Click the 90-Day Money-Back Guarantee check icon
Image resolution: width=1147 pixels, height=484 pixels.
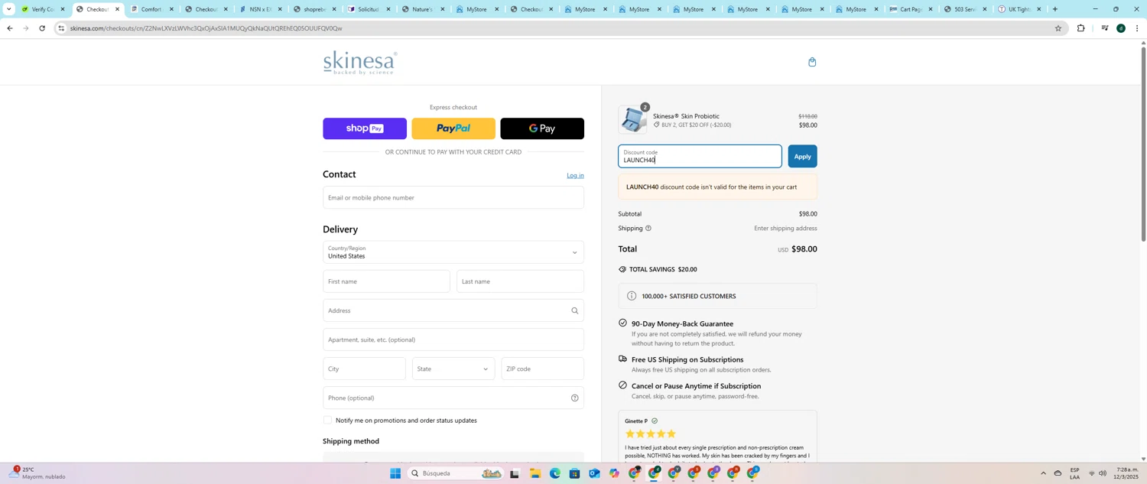point(622,323)
